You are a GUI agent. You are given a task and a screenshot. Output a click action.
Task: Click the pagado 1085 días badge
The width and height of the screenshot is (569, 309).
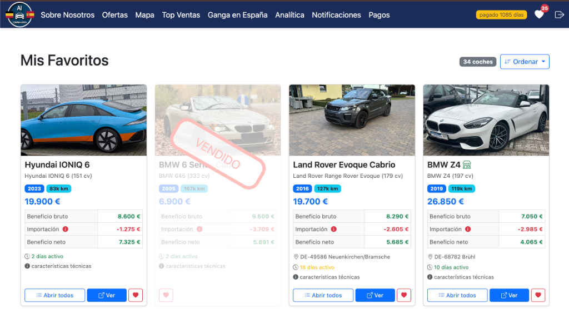click(501, 15)
